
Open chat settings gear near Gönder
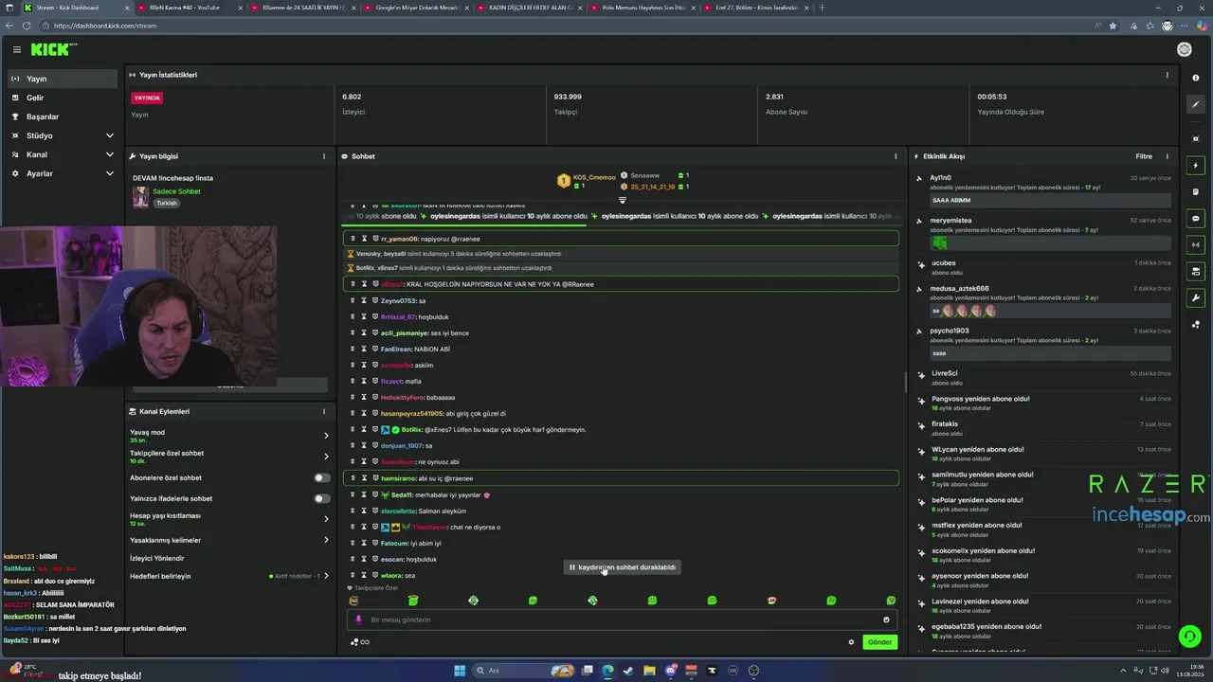point(851,642)
